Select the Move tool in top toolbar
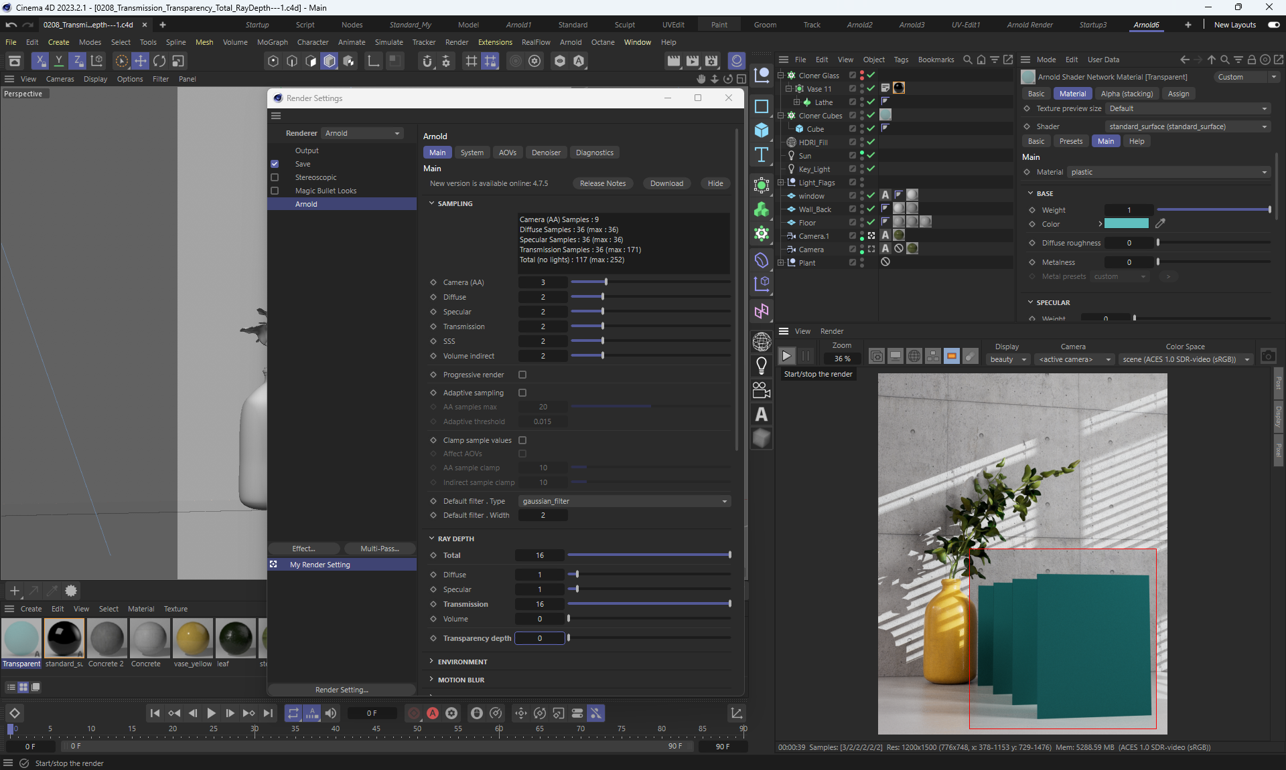This screenshot has height=770, width=1286. tap(141, 61)
